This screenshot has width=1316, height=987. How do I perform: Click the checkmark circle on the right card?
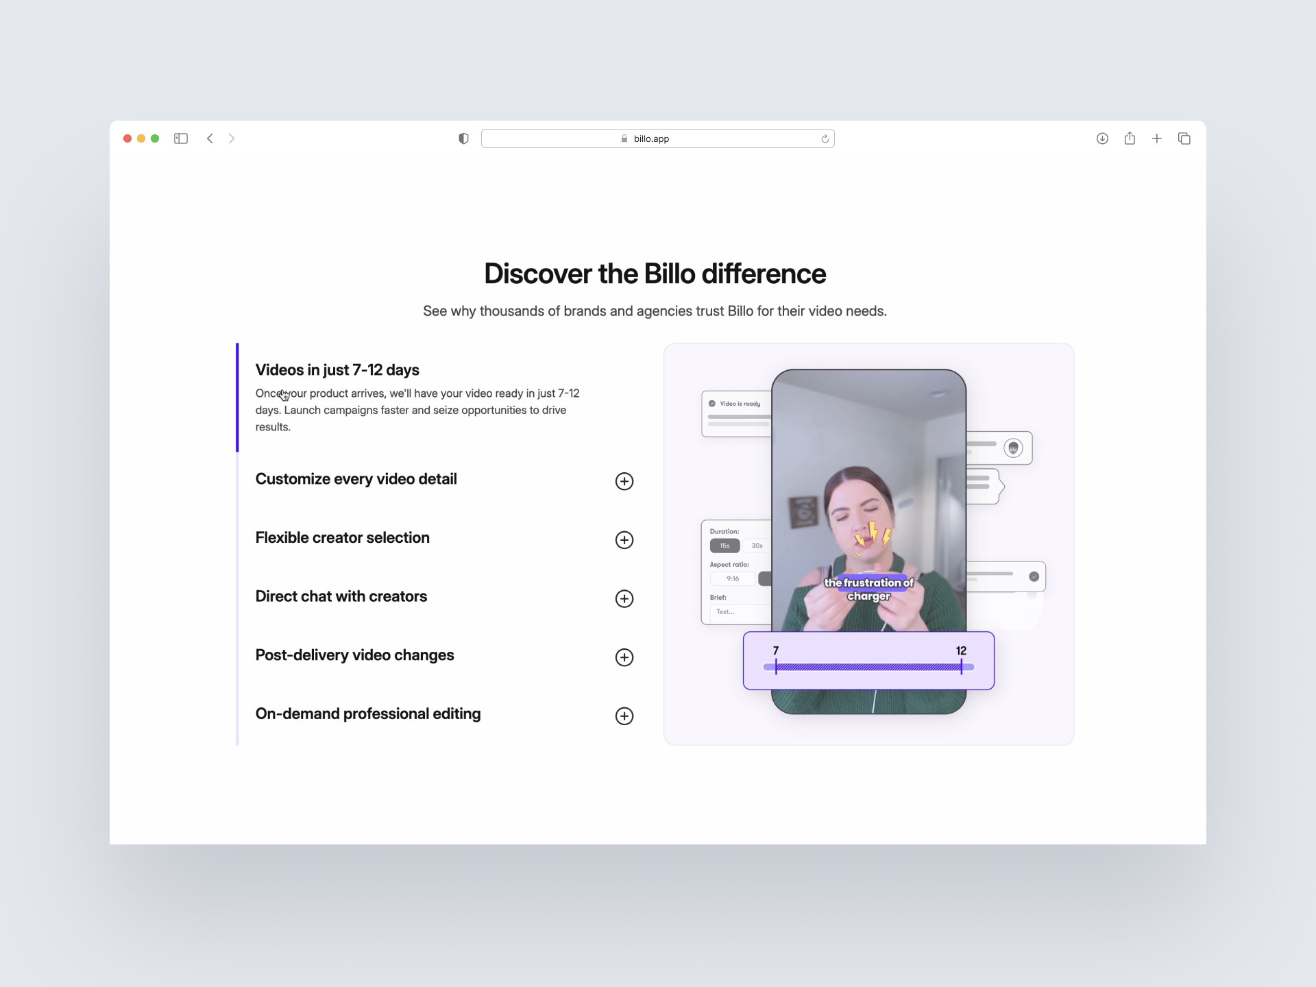1034,576
